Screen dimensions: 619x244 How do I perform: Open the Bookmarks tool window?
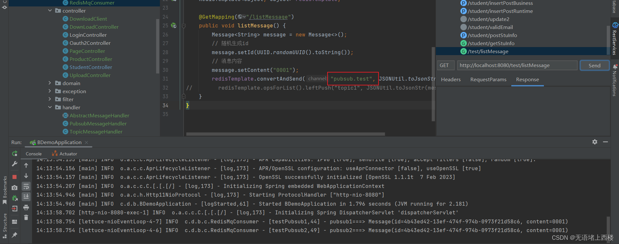5,190
